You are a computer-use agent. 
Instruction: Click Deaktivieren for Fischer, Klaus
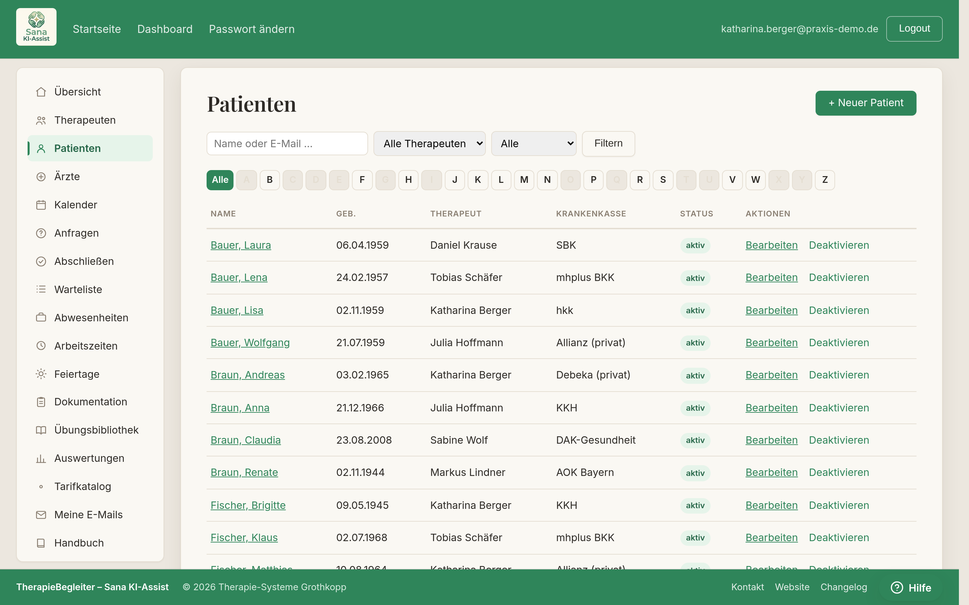pyautogui.click(x=839, y=538)
